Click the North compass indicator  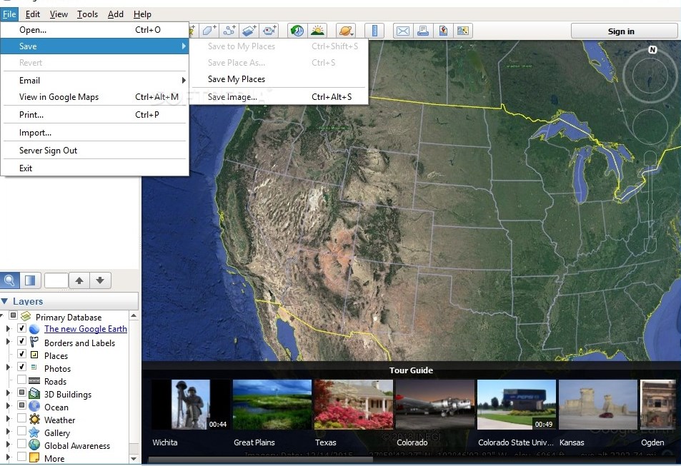(652, 49)
